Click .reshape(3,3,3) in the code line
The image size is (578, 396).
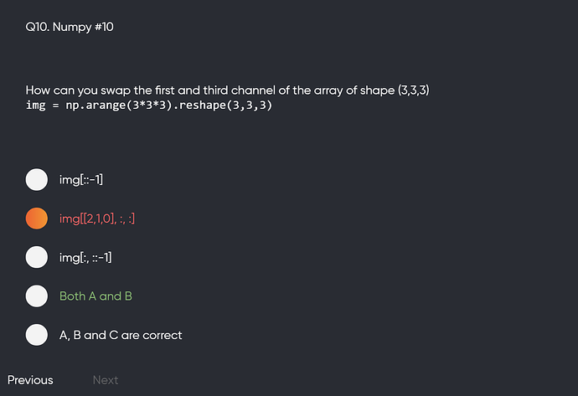pos(224,106)
